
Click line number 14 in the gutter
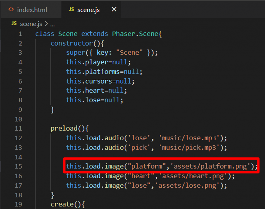18,157
